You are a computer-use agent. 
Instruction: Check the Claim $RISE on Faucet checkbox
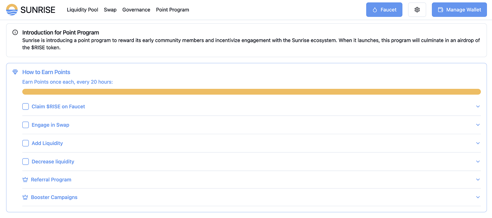click(25, 106)
